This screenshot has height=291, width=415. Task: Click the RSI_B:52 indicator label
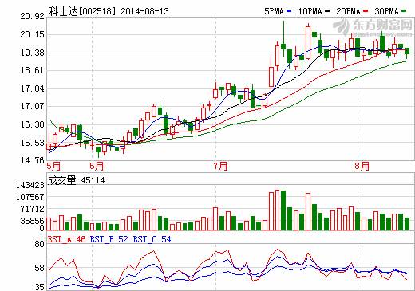click(x=109, y=239)
